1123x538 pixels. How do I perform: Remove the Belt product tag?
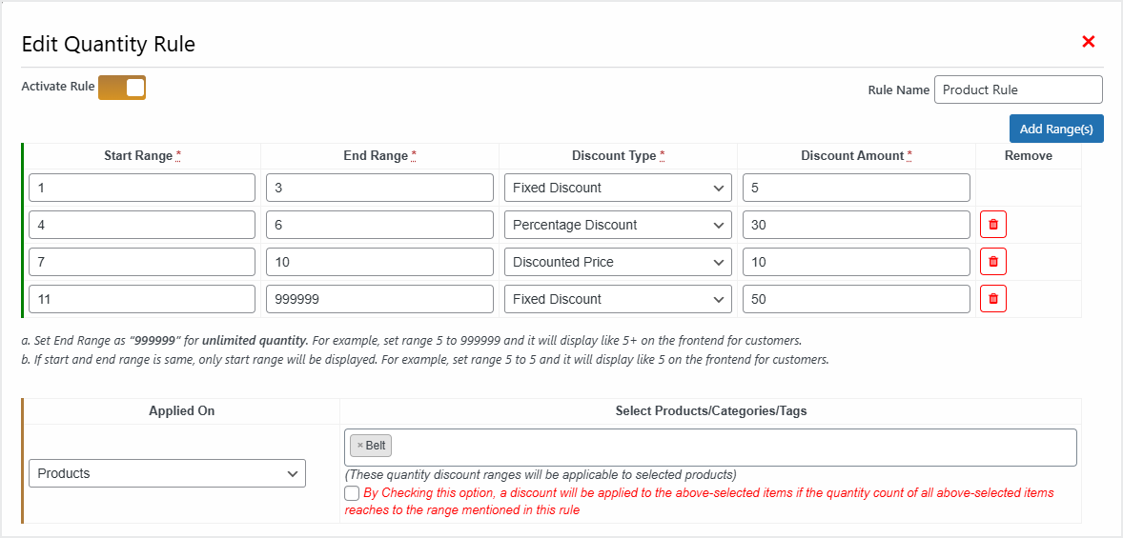tap(359, 446)
